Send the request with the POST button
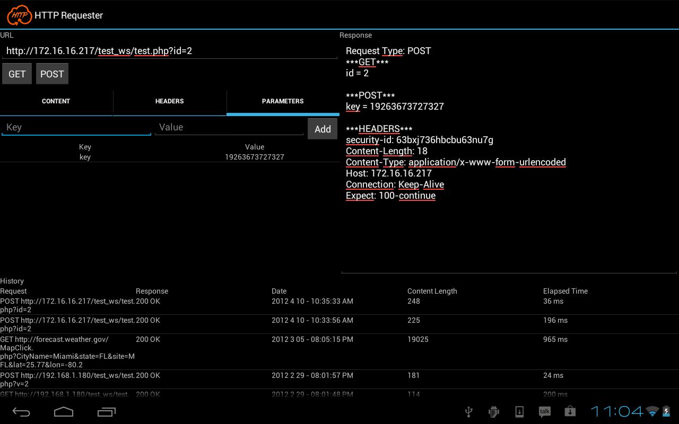Viewport: 679px width, 424px height. (x=52, y=74)
